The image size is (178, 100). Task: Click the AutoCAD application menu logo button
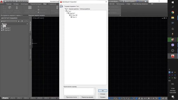[x=1, y=2]
